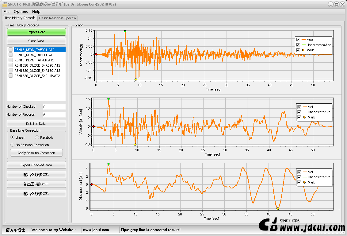Click the 崔济东博士 status bar label
347x236 pixels.
click(15, 230)
